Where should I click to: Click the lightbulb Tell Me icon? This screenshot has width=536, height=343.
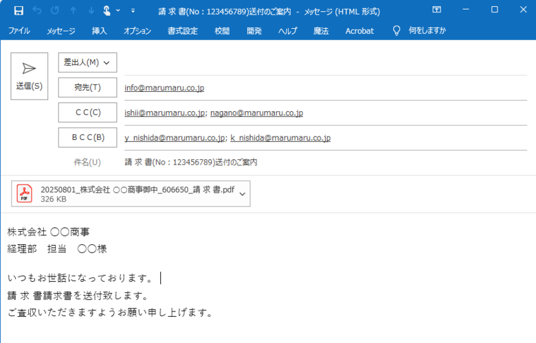(x=396, y=31)
